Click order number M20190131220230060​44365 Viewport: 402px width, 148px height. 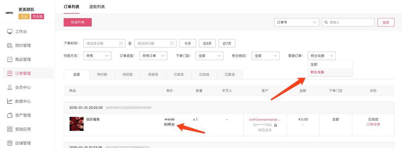point(128,108)
